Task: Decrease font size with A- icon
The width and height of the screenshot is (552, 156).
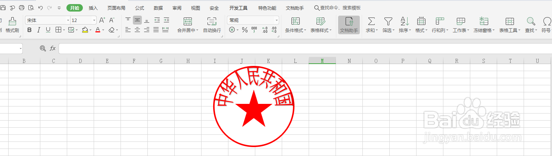Action: 112,20
